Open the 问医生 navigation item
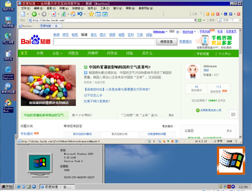Screen dimensions: 252x191 [73, 54]
